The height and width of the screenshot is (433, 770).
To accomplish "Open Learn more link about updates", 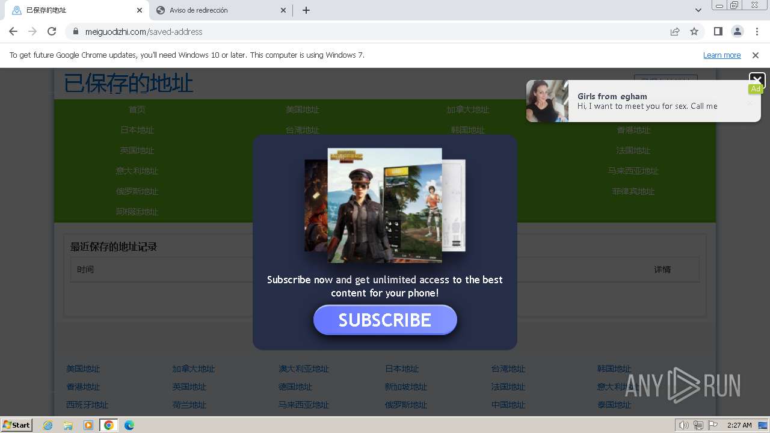I will click(x=722, y=55).
